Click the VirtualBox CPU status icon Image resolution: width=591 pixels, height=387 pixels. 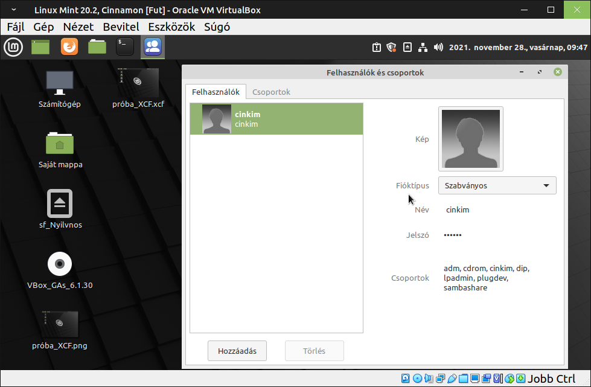click(497, 379)
